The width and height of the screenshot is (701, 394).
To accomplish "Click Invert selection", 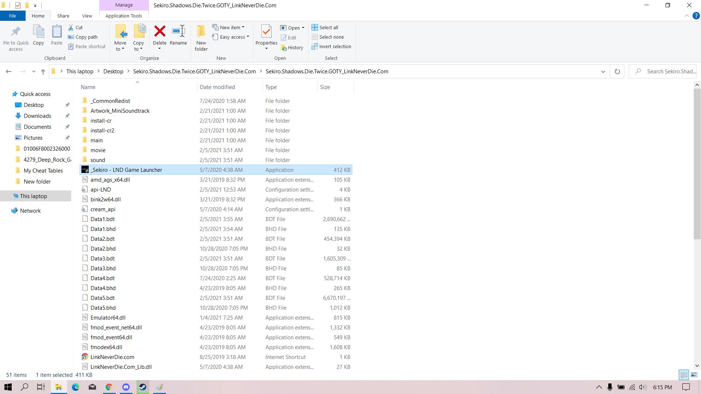I will [x=332, y=46].
